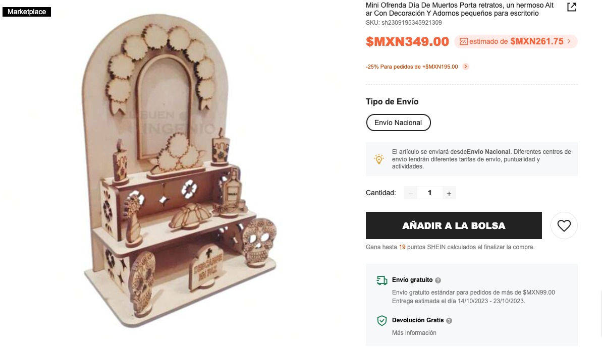Click the AÑADIR A LA BOLSA button
602x349 pixels.
454,225
